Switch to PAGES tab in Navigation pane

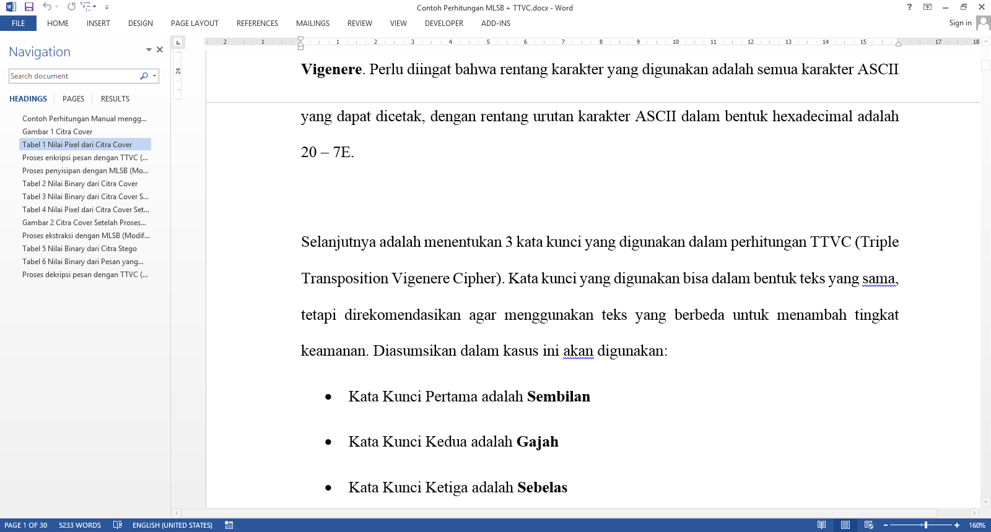(73, 99)
